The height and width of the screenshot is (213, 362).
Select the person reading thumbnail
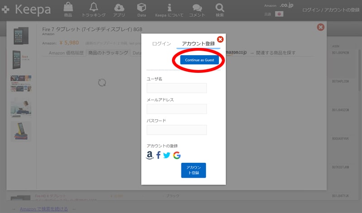(x=21, y=108)
